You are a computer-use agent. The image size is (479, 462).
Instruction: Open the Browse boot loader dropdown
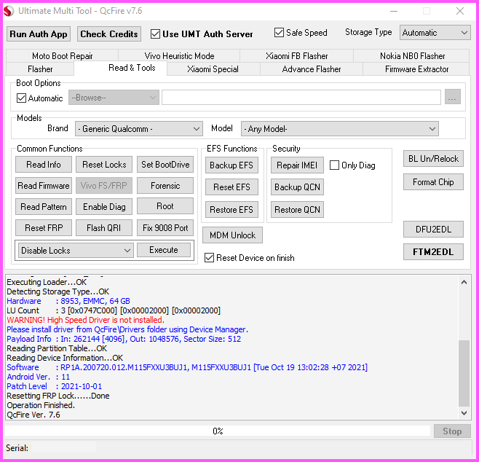click(x=114, y=98)
